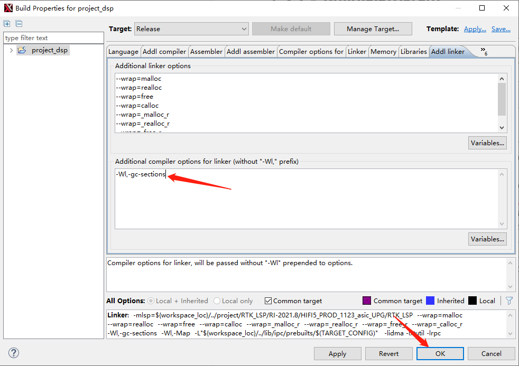The image size is (519, 366).
Task: Expand the project_dsp tree node
Action: (x=11, y=50)
